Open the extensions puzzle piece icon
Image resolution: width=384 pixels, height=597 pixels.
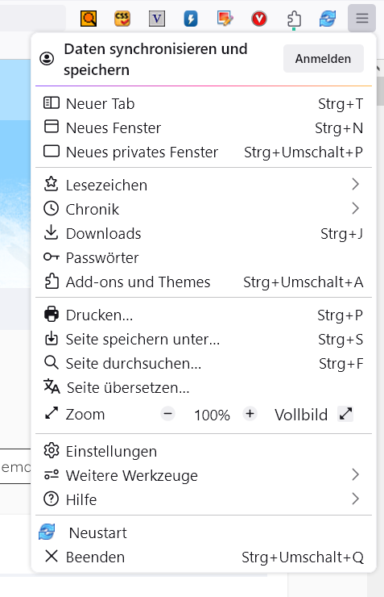tap(294, 19)
